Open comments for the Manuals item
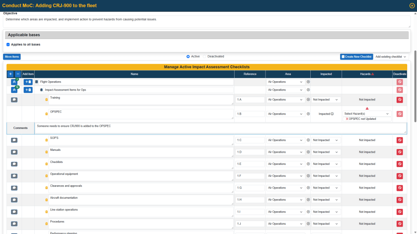 point(14,152)
